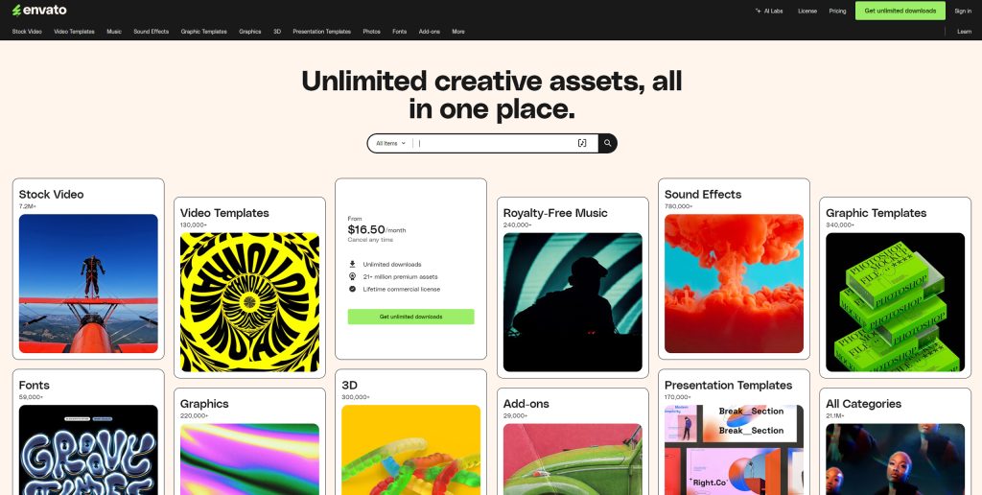982x495 pixels.
Task: Open the Stock Video biplane thumbnail
Action: pyautogui.click(x=88, y=284)
